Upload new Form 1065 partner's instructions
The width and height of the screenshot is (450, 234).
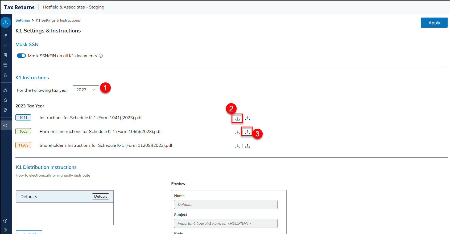pyautogui.click(x=247, y=132)
